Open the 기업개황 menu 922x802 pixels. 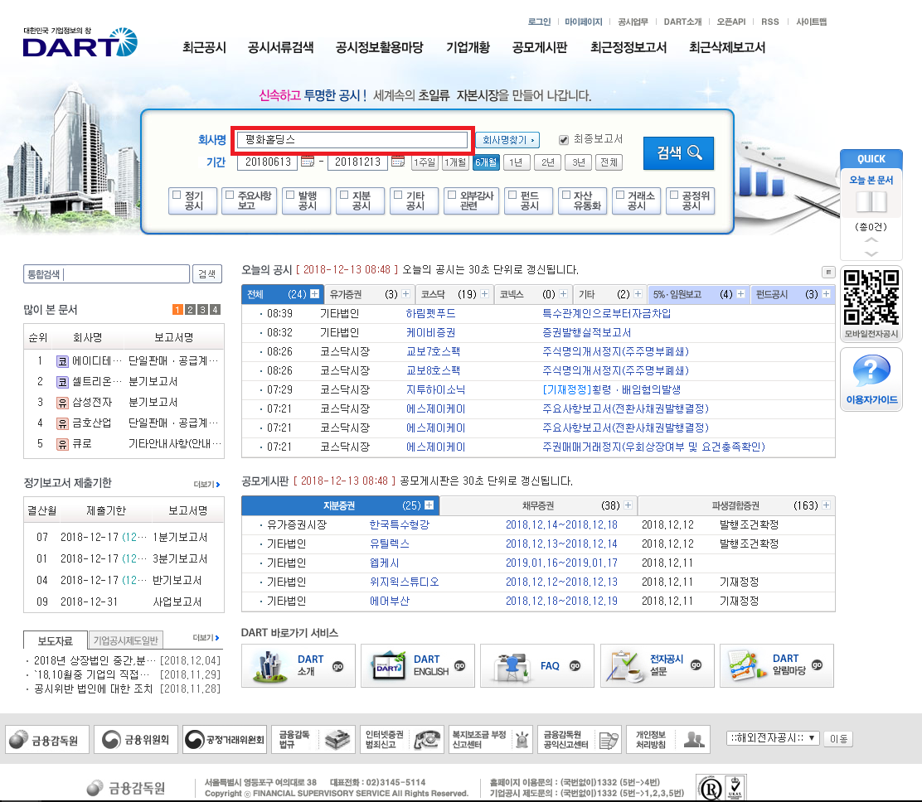468,47
